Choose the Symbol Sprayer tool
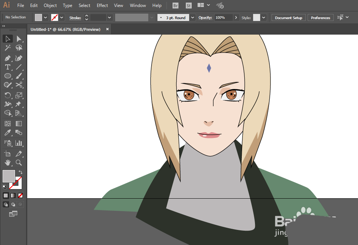 pyautogui.click(x=7, y=143)
